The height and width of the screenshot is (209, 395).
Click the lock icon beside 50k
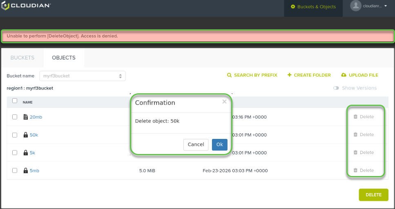[26, 135]
